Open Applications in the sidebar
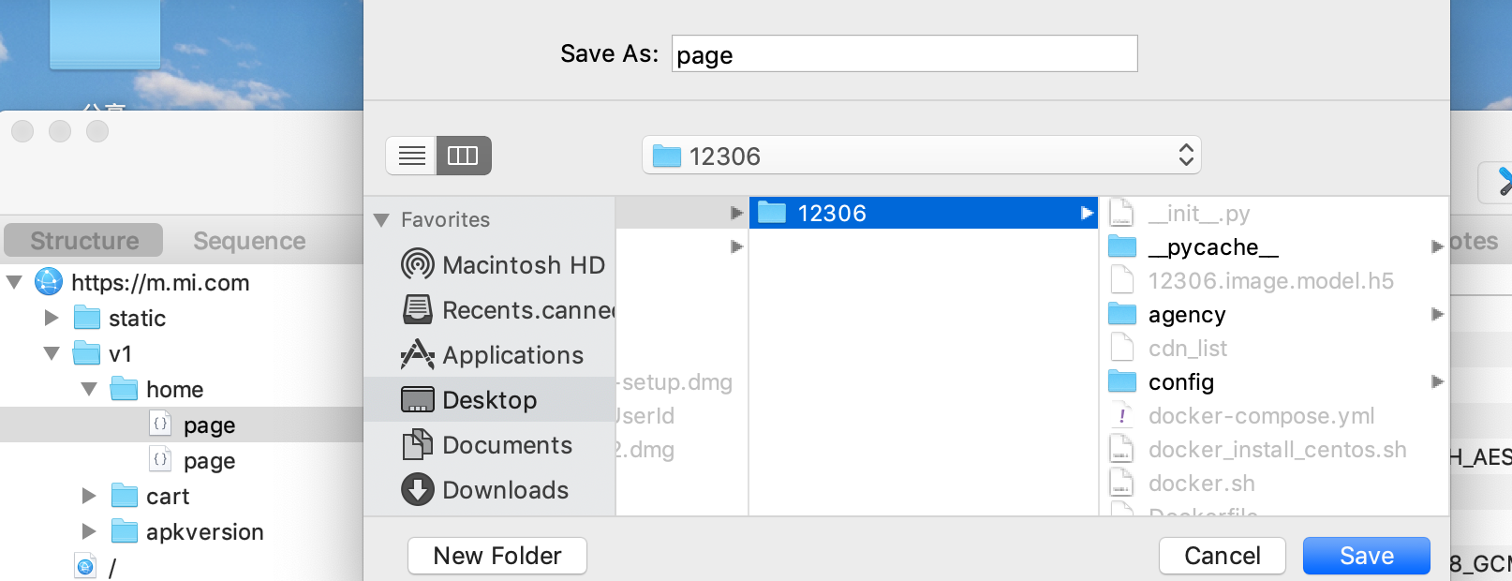This screenshot has width=1512, height=581. coord(512,355)
